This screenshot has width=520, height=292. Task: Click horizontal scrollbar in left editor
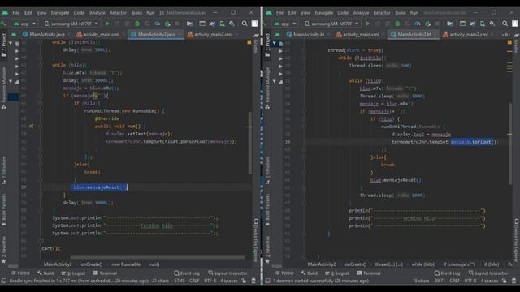(158, 257)
